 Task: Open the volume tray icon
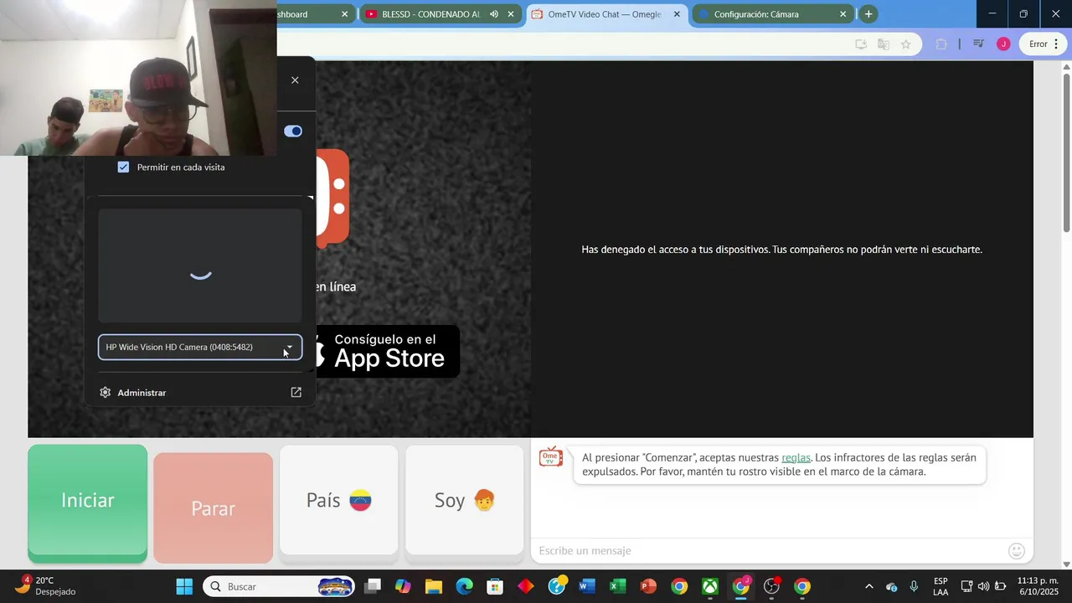983,586
